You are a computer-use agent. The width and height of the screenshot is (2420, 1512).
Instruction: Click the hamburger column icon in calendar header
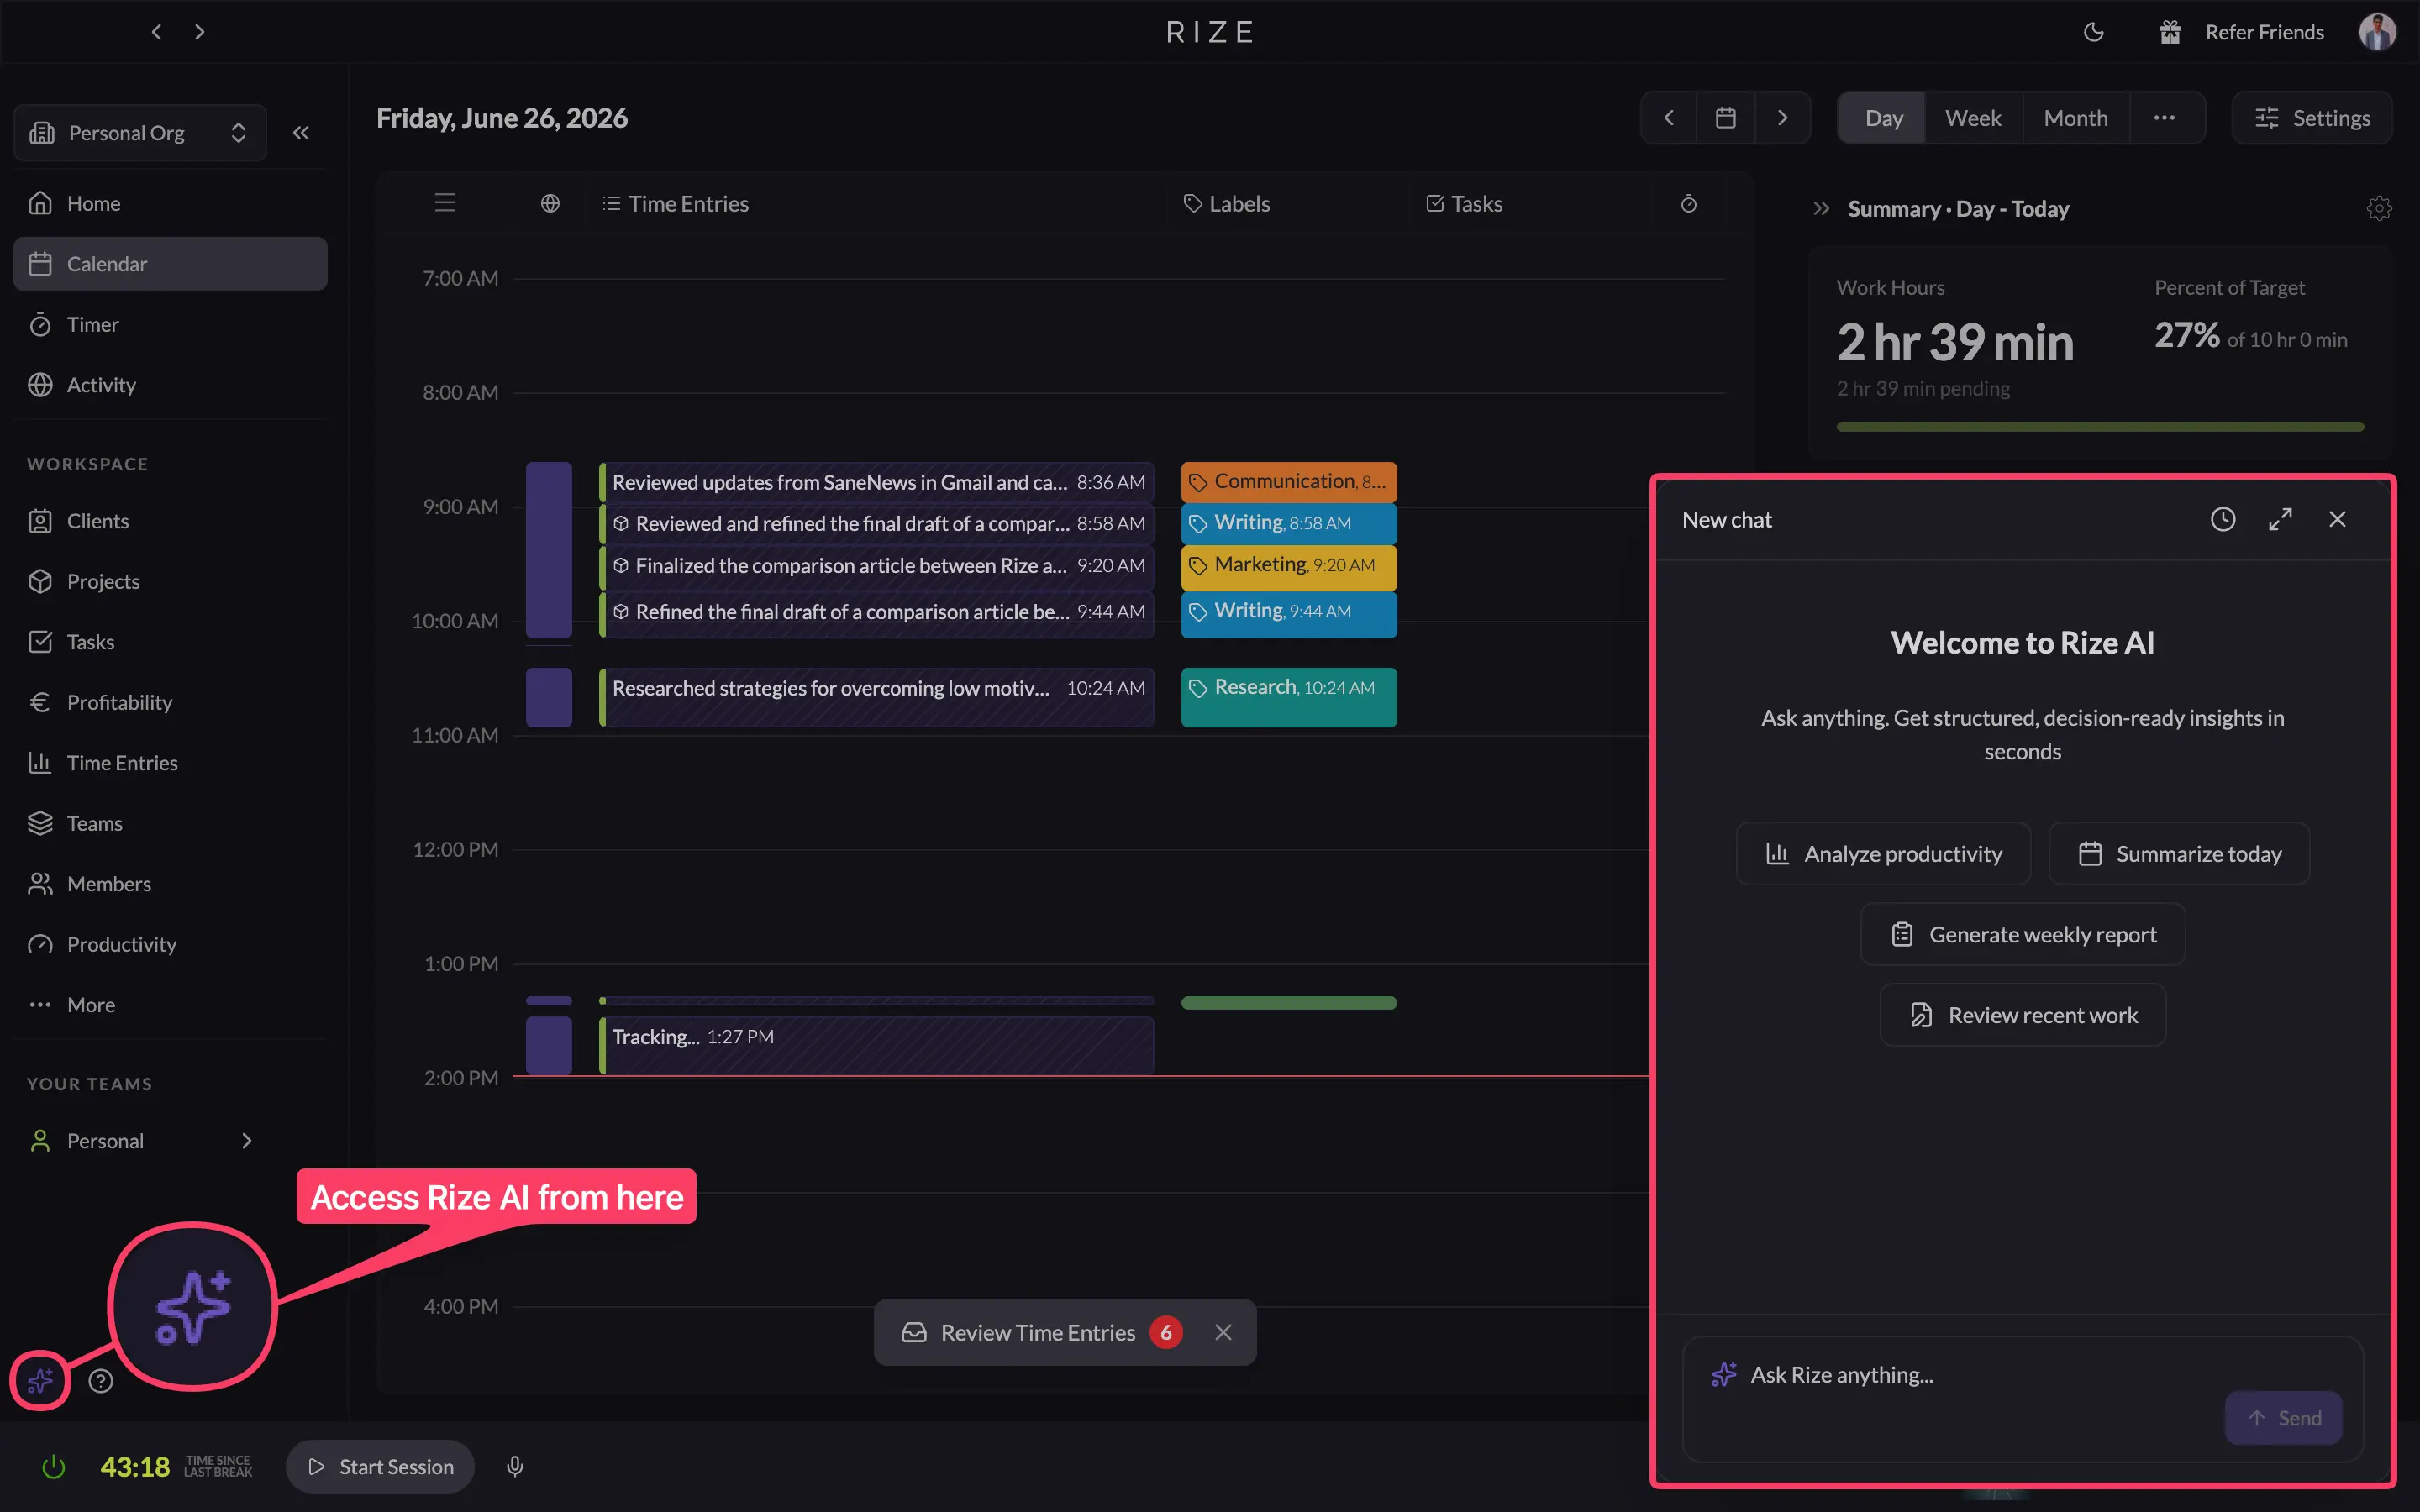point(445,203)
